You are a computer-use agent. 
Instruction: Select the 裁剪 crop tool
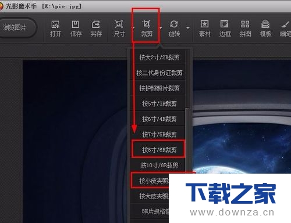pyautogui.click(x=147, y=28)
